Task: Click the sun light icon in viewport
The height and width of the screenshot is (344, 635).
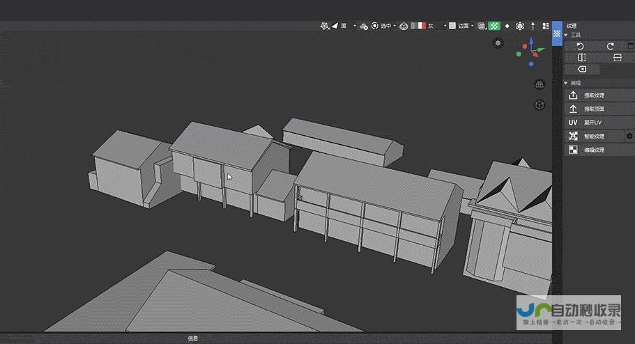Action: point(498,43)
